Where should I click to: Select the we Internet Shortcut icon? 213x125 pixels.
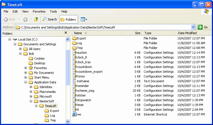(x=74, y=114)
